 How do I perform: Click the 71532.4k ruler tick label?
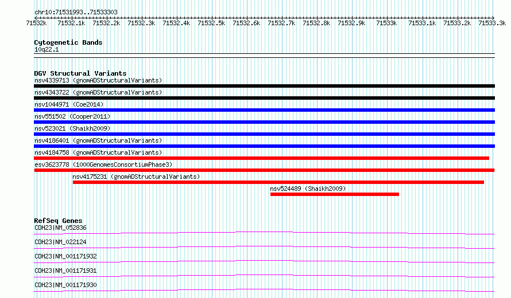[x=176, y=23]
